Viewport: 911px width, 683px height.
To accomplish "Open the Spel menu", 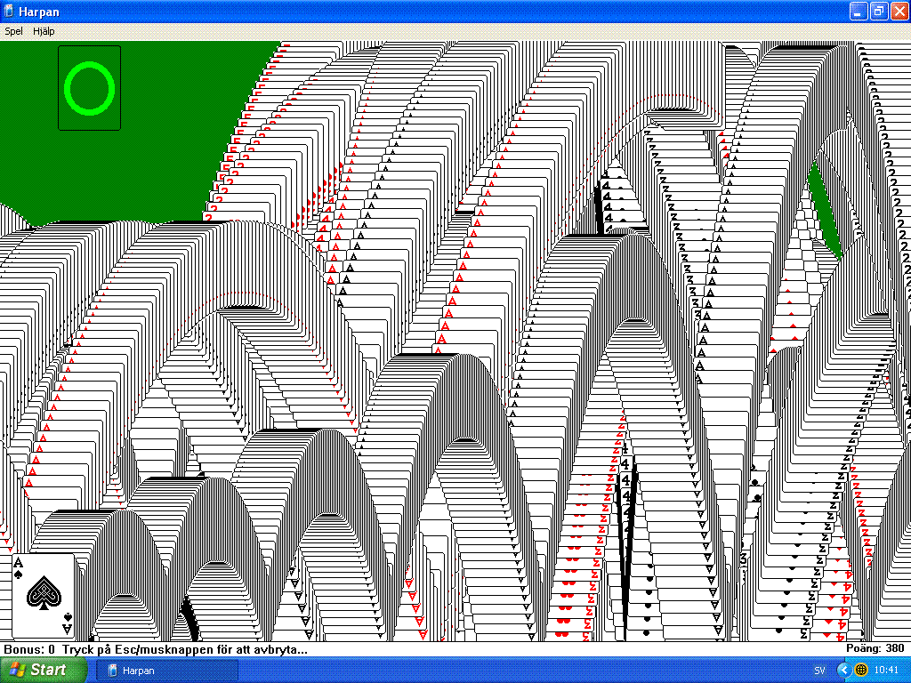I will tap(14, 31).
